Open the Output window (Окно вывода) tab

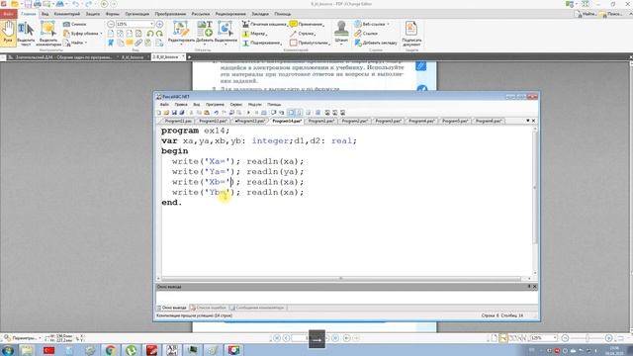point(172,308)
